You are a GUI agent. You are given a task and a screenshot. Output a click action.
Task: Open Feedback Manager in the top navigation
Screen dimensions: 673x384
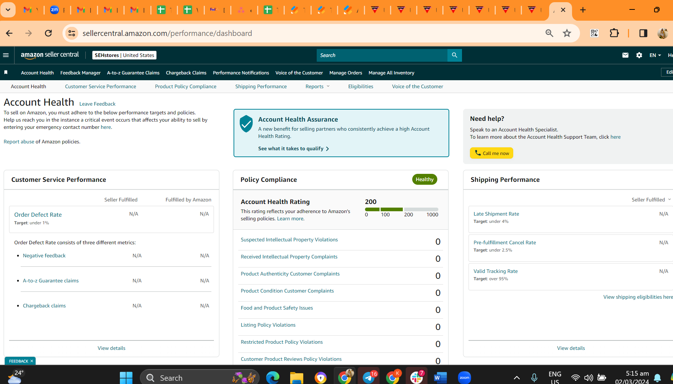[x=80, y=73]
